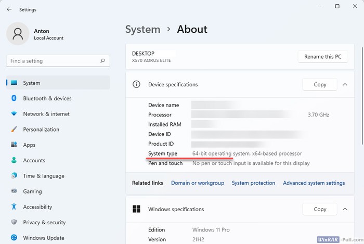Image resolution: width=364 pixels, height=244 pixels.
Task: Open Bluetooth & devices via its icon
Action: (14, 98)
